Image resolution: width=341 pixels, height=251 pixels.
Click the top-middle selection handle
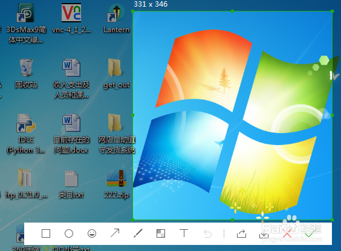[x=233, y=11]
